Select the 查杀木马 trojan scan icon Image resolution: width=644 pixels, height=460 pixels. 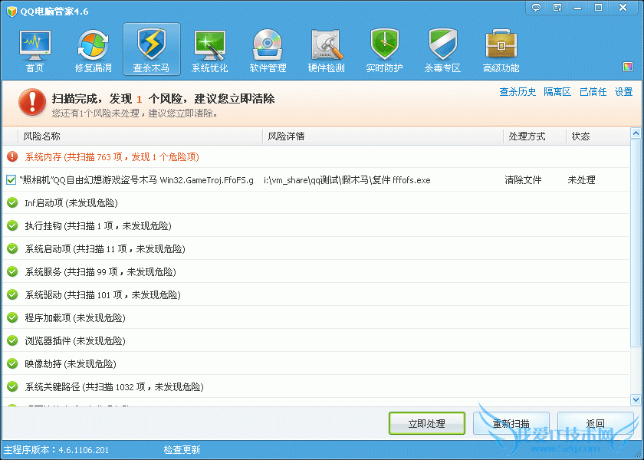[x=152, y=50]
